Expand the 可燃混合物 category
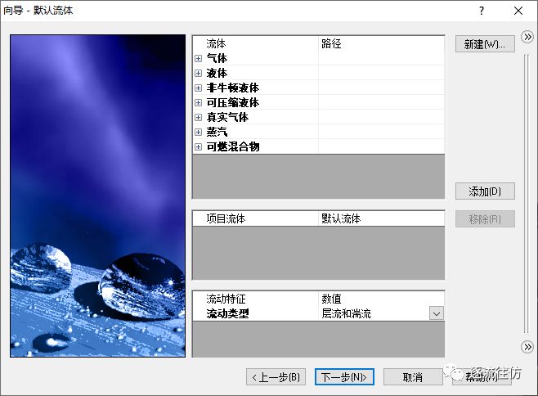538x396 pixels. click(198, 147)
